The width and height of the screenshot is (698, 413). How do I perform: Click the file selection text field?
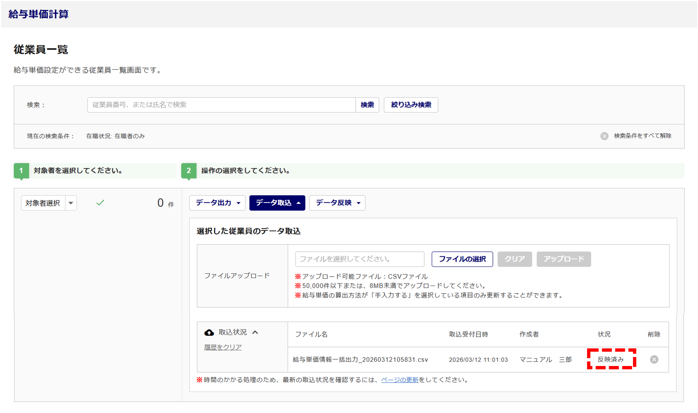click(x=359, y=259)
